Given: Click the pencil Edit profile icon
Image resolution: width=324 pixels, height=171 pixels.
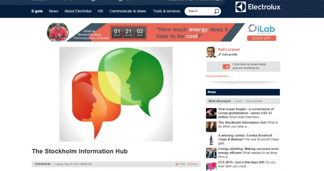Looking at the screenshot, I should pyautogui.click(x=220, y=55).
